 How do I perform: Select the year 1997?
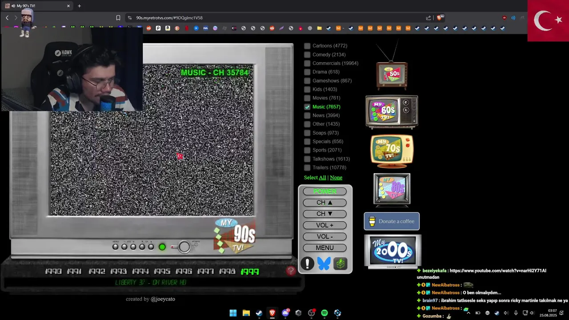[206, 271]
